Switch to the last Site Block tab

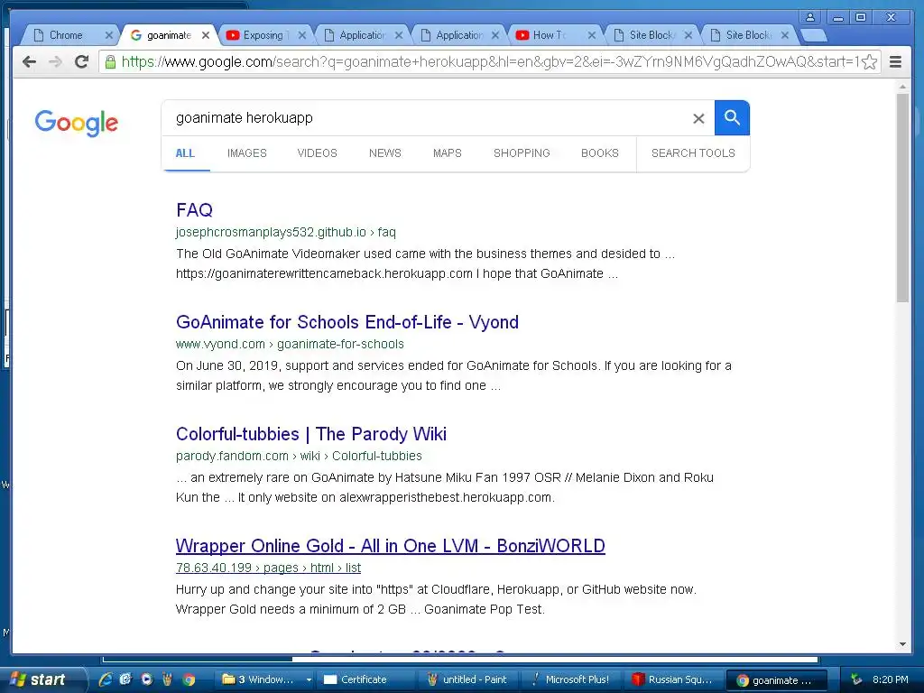click(x=748, y=35)
